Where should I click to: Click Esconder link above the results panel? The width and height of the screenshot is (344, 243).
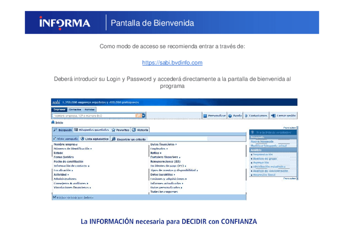click(x=289, y=128)
